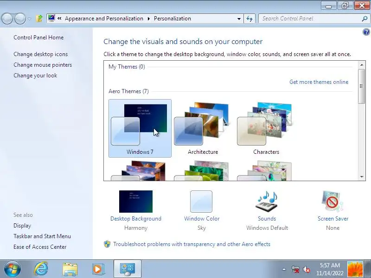This screenshot has width=371, height=278.
Task: Click the search magnifier icon
Action: point(365,19)
